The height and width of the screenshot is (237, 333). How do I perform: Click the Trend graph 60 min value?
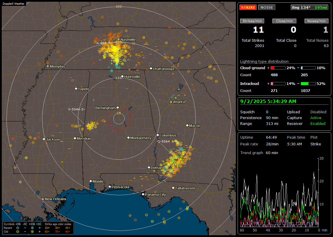click(272, 153)
